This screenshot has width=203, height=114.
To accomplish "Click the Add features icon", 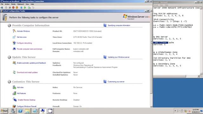I will pos(14,93).
